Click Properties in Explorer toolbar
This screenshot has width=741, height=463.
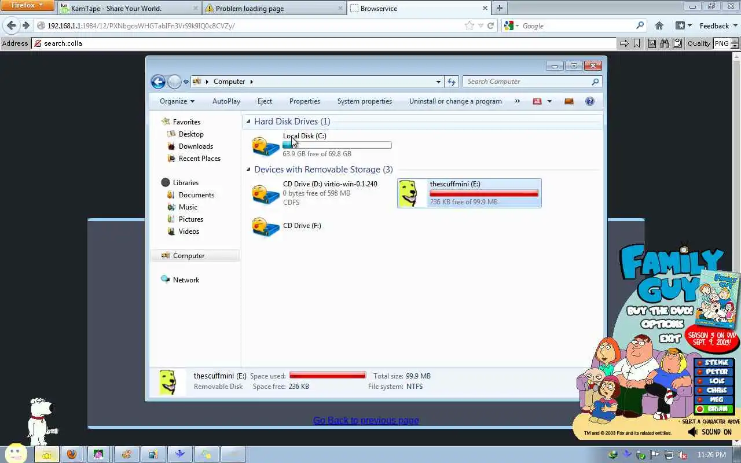coord(305,101)
